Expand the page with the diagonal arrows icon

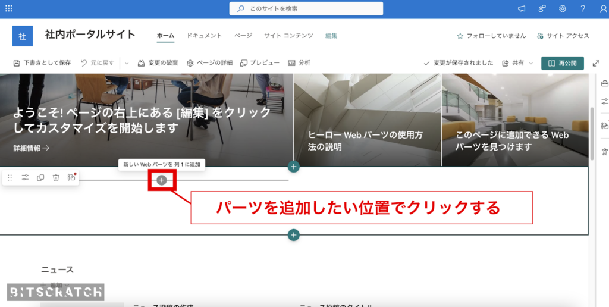596,63
